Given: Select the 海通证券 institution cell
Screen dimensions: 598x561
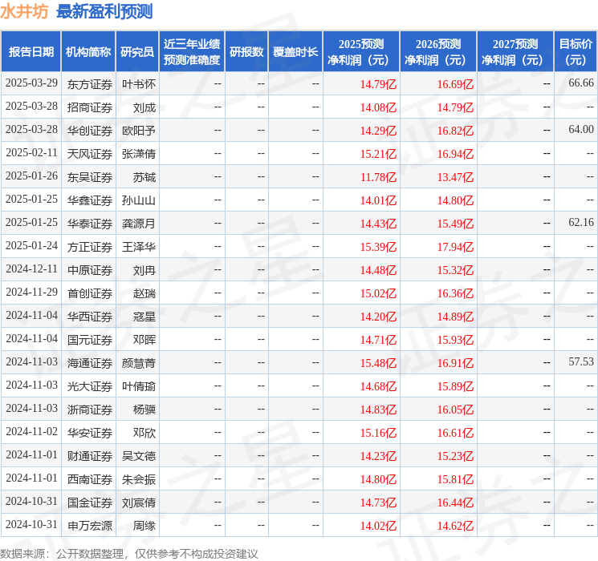Looking at the screenshot, I should coord(90,363).
